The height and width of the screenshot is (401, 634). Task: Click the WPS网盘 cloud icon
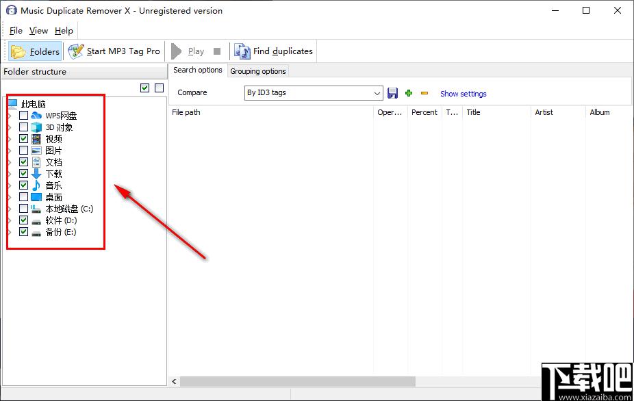pos(36,116)
